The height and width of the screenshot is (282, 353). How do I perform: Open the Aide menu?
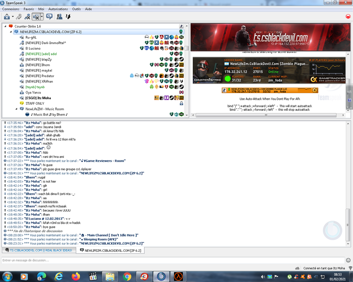88,9
